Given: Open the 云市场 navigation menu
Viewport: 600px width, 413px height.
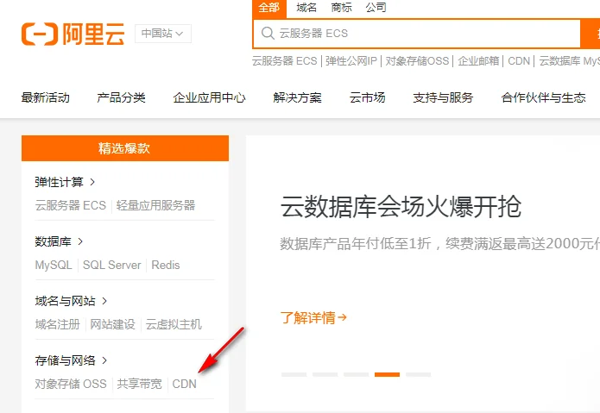Looking at the screenshot, I should [x=368, y=97].
